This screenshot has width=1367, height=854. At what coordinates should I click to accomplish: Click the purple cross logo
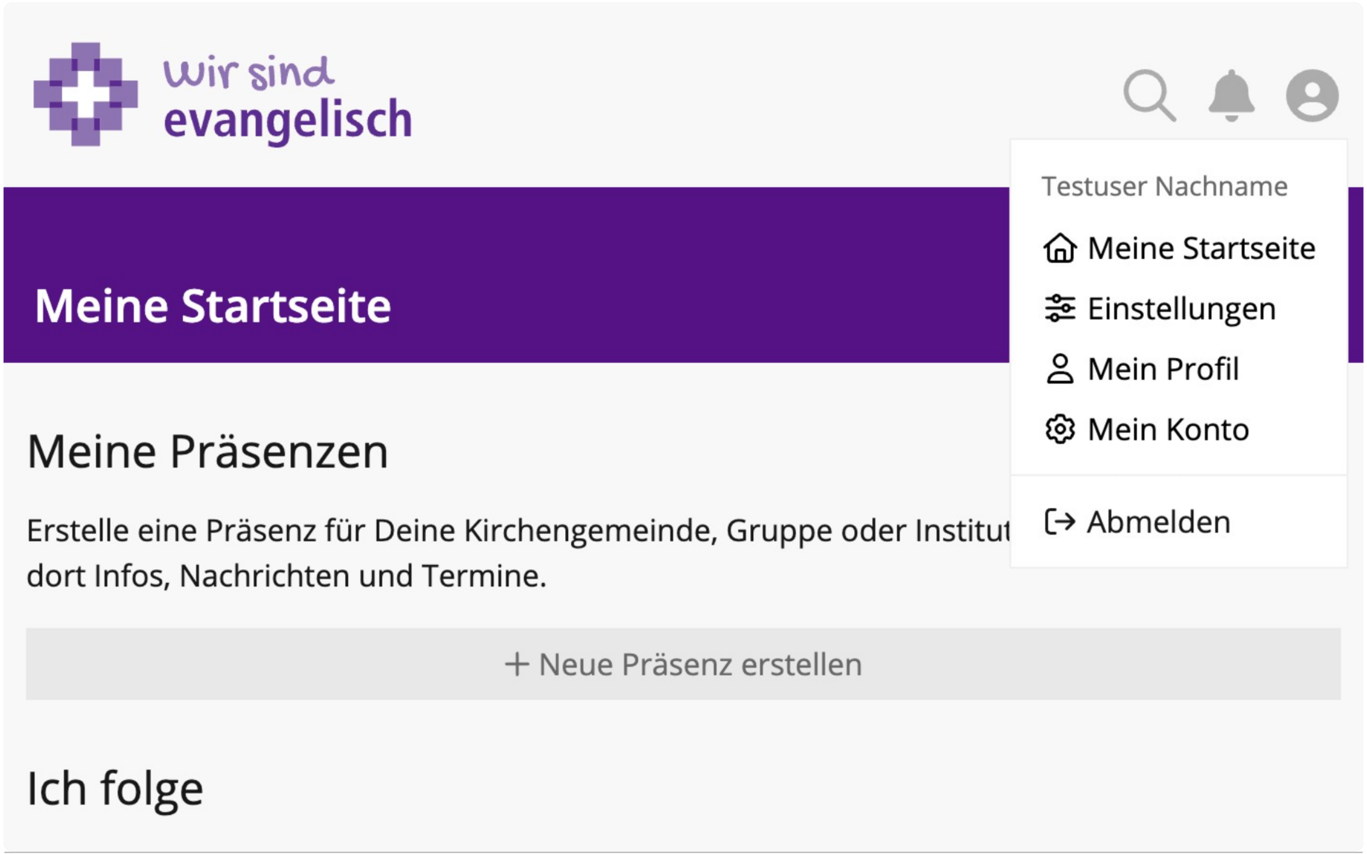pos(85,94)
